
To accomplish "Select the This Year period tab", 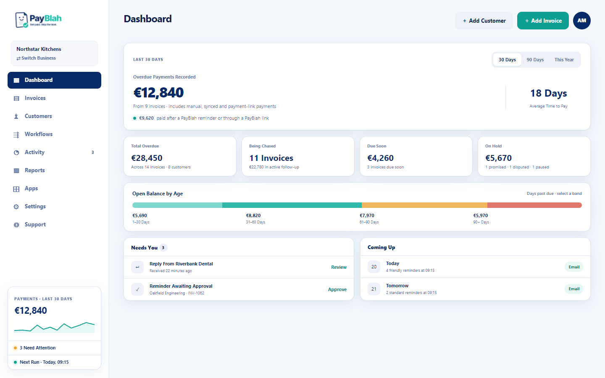I will pos(564,60).
